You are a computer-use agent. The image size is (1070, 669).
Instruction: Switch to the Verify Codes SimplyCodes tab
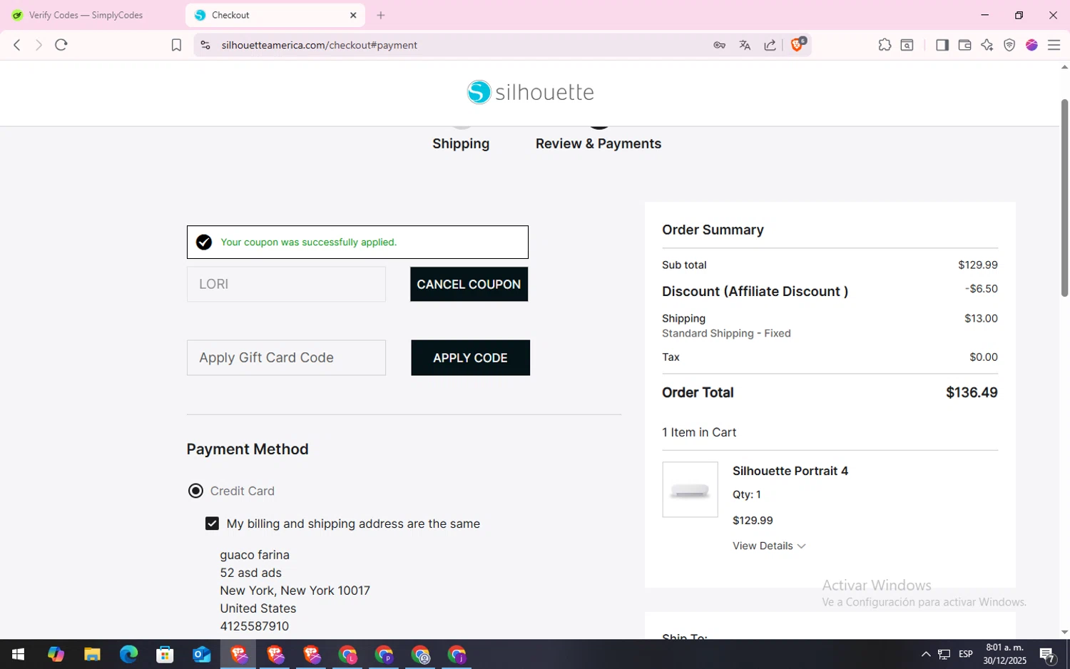[87, 15]
